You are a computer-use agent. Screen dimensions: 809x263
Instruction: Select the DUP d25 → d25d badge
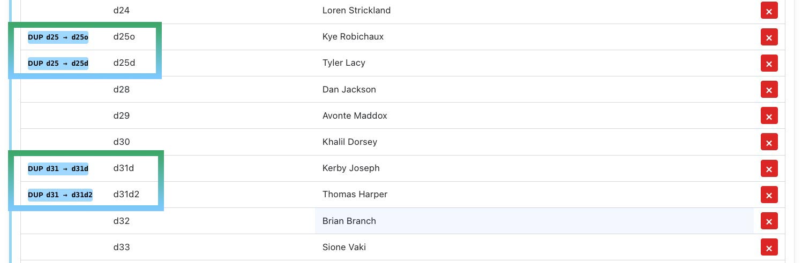[x=58, y=63]
